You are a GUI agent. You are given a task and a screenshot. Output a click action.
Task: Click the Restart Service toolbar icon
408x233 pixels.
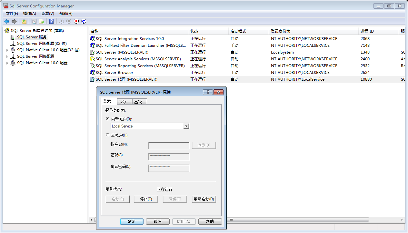point(84,21)
